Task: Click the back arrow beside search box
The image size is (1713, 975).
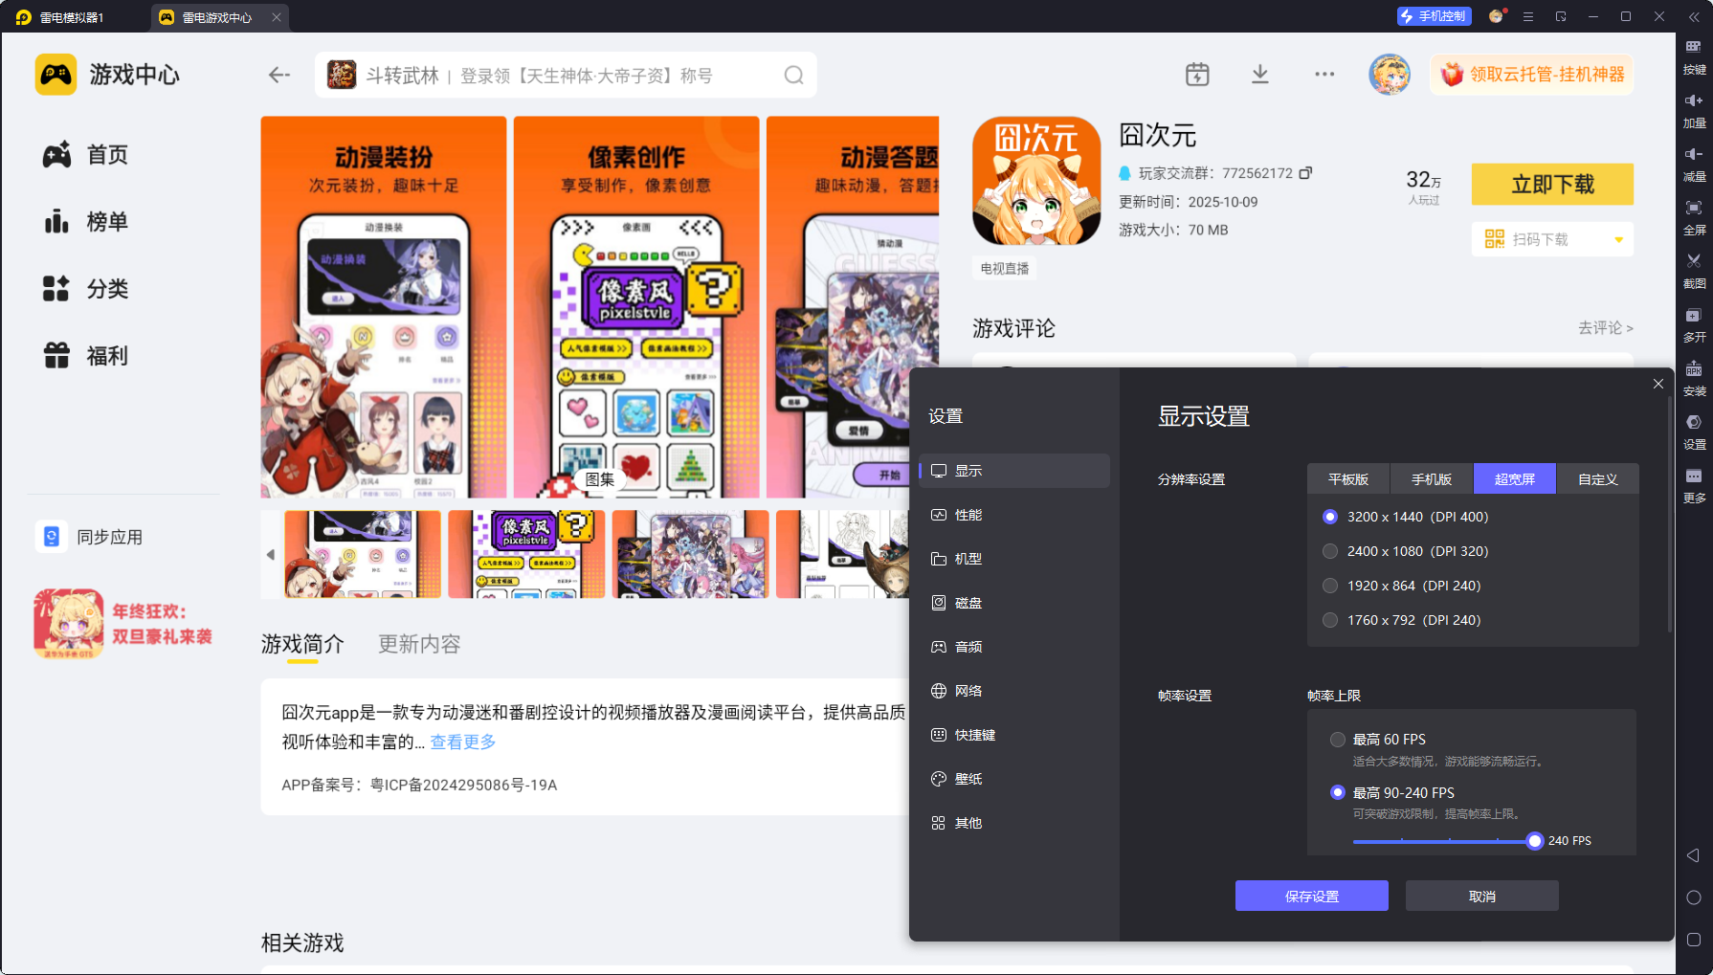Action: click(x=279, y=75)
